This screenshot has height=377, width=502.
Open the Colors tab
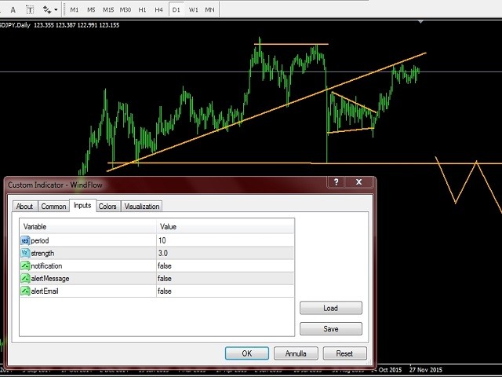[107, 207]
